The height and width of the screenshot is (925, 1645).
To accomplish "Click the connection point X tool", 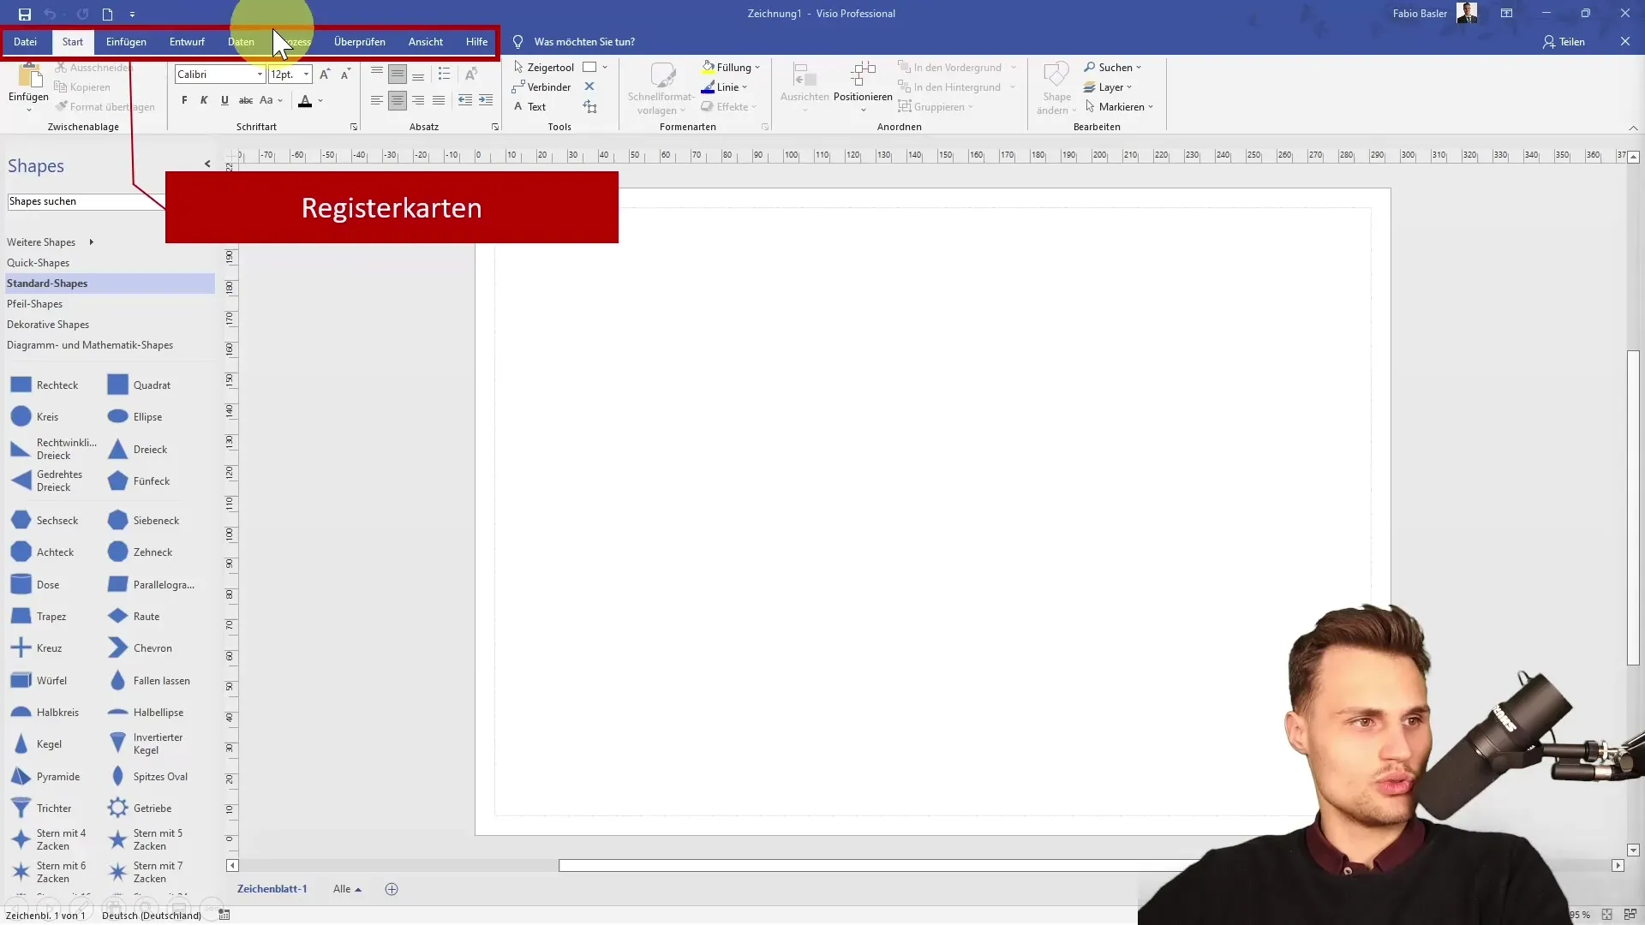I will point(589,87).
